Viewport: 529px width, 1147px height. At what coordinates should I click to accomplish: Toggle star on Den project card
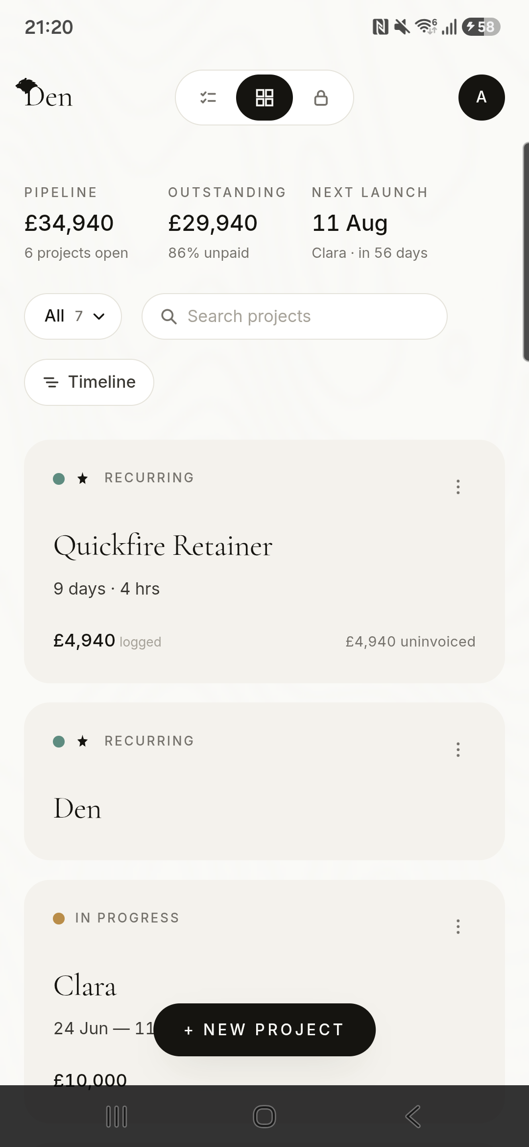coord(83,741)
